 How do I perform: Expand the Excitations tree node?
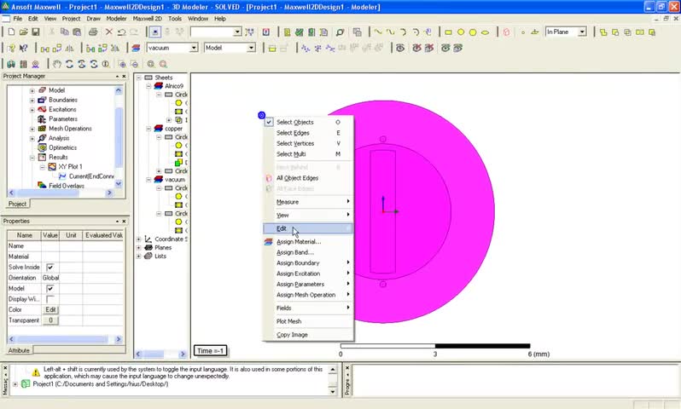[x=32, y=110]
